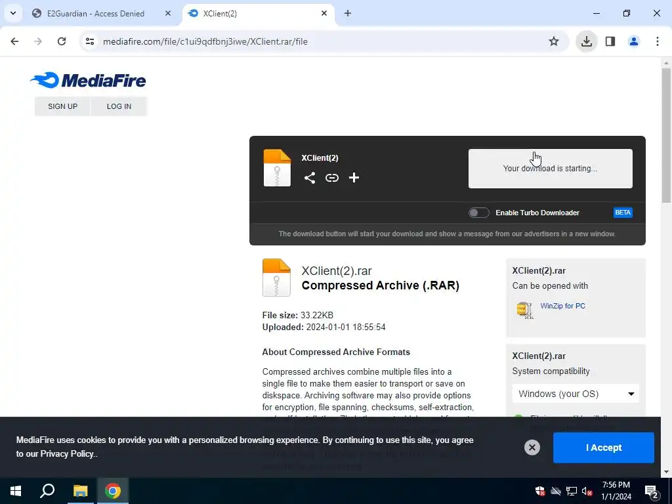This screenshot has width=672, height=504.
Task: Dismiss the cookie banner with the X
Action: 532,448
